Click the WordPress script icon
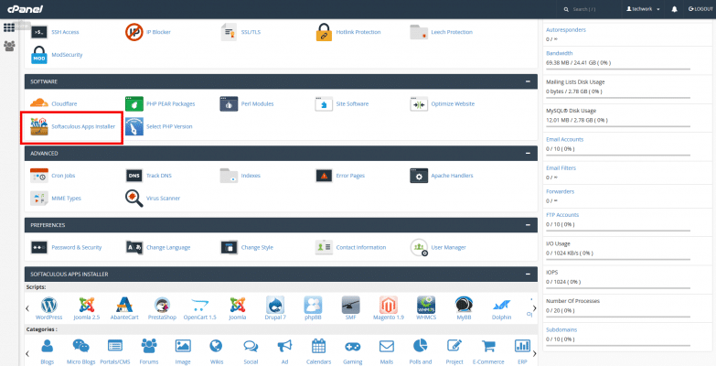 50,306
